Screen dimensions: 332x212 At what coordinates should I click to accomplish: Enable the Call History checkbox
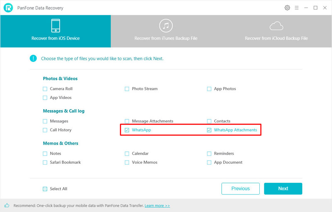tap(45, 130)
